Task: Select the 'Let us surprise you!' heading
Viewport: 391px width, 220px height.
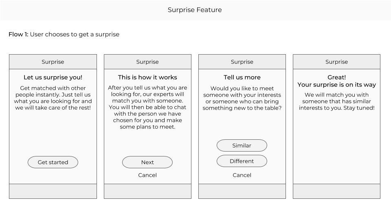Action: pos(53,77)
